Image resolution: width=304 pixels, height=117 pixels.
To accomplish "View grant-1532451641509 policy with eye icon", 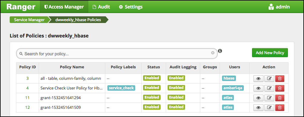I will pos(258,108).
